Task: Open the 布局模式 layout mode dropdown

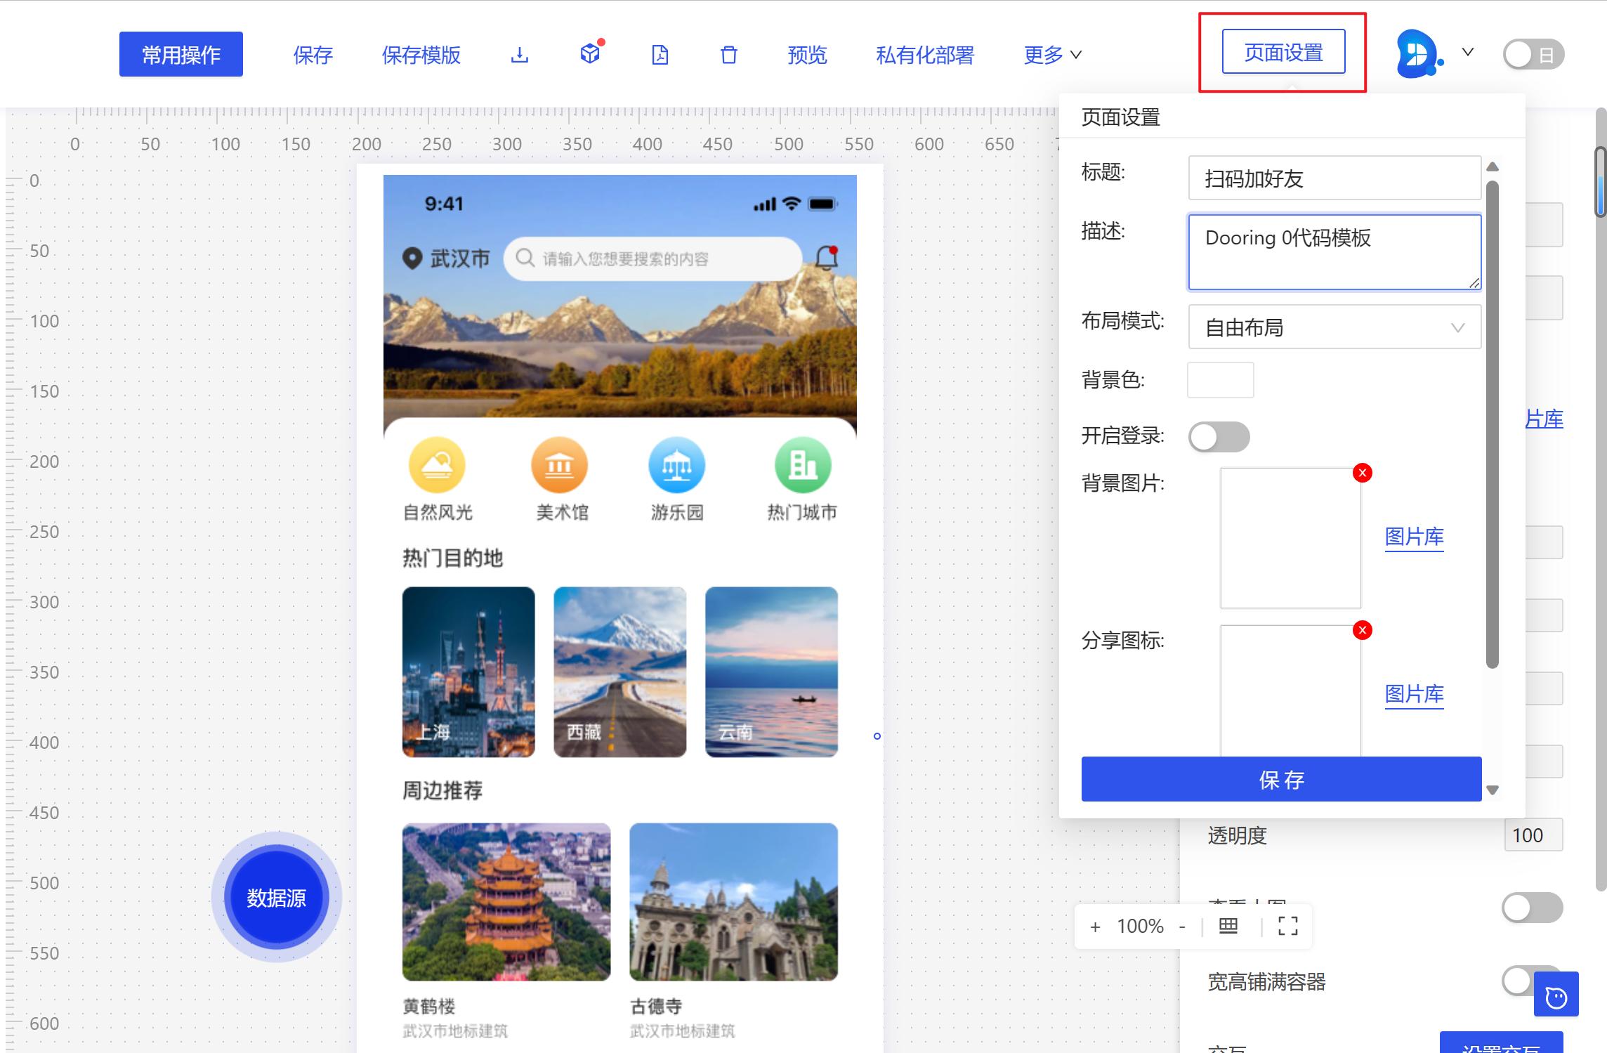Action: point(1333,327)
